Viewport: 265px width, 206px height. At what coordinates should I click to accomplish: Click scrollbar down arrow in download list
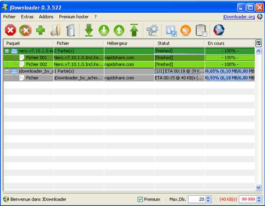[258, 188]
